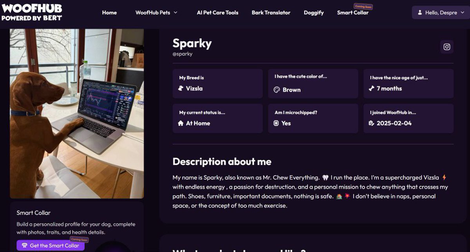
Task: Click the joined date 2025-02-04
Action: (395, 123)
